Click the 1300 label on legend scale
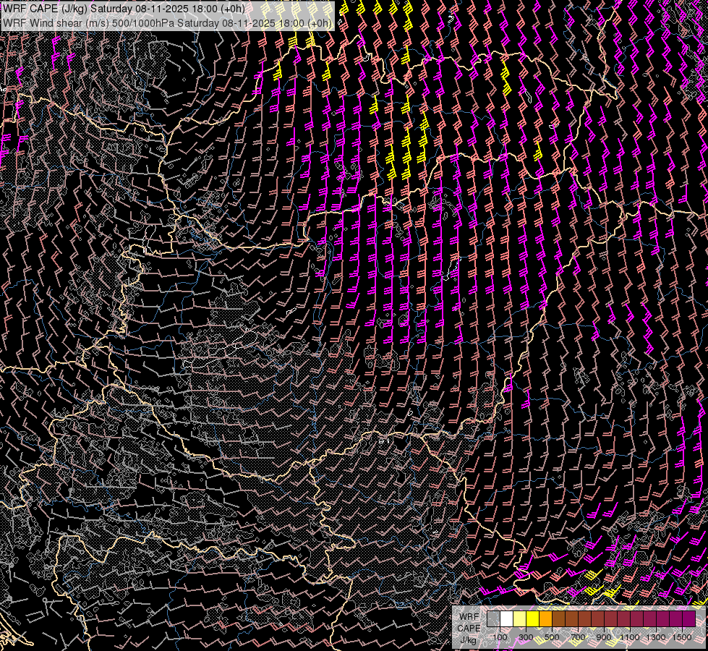This screenshot has height=651, width=708. pyautogui.click(x=656, y=637)
